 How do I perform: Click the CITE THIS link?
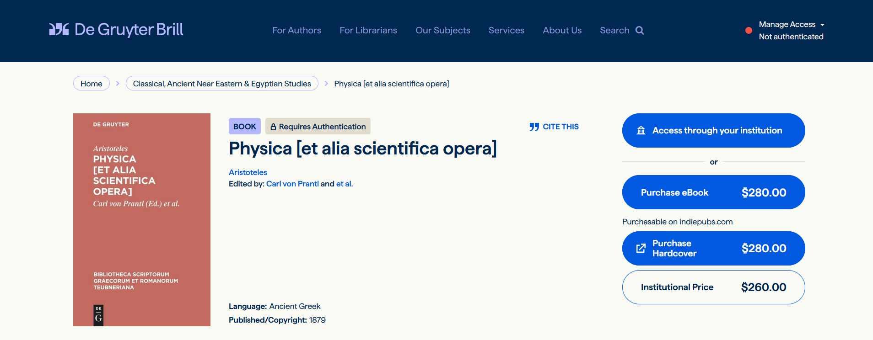pyautogui.click(x=554, y=127)
